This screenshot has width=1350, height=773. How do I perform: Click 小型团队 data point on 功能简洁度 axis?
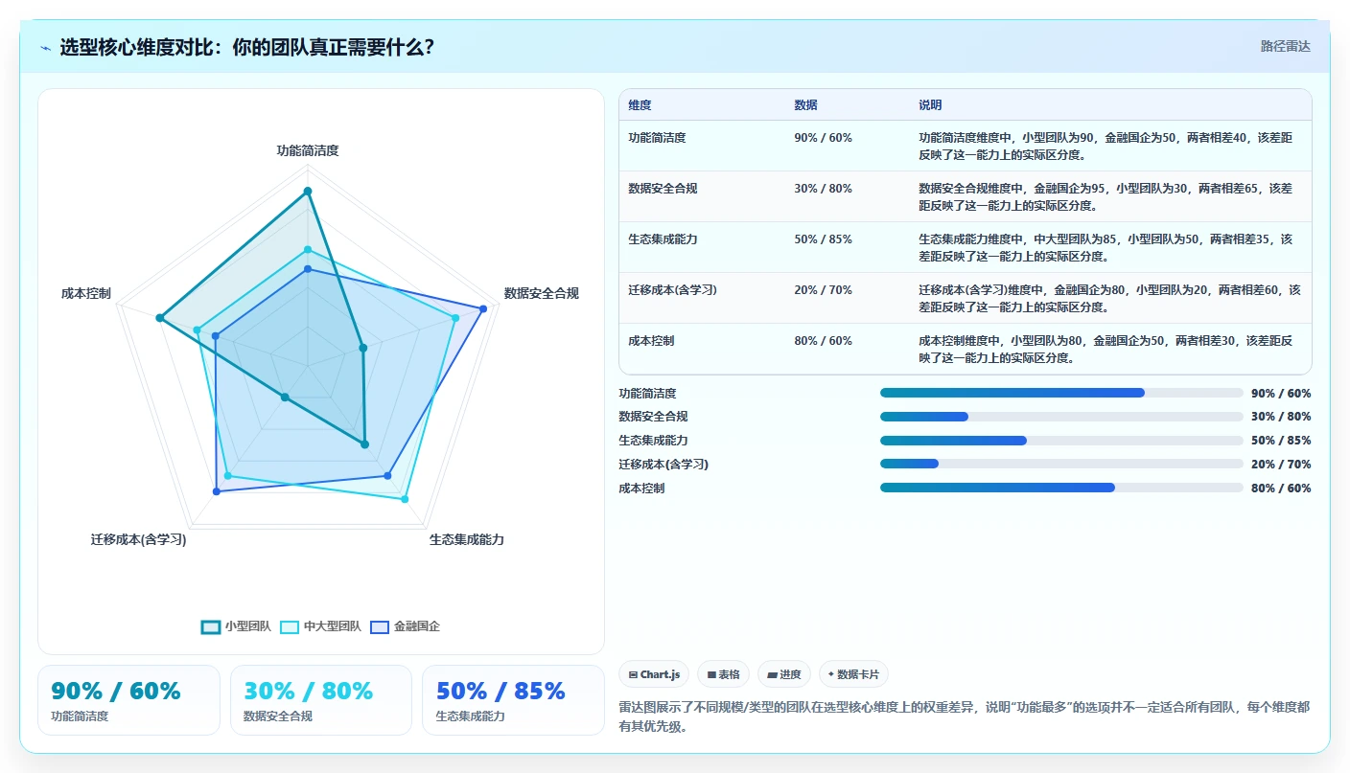point(308,192)
